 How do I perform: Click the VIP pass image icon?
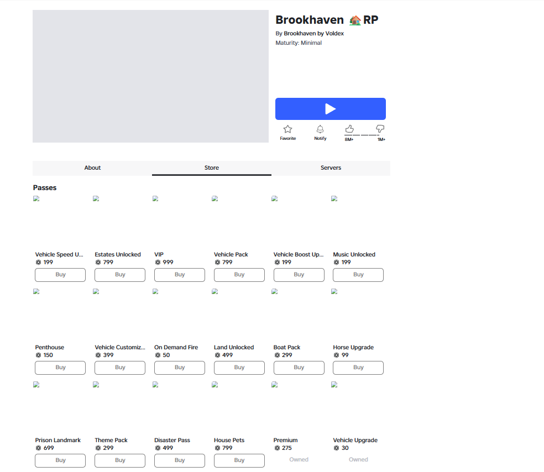click(x=155, y=199)
